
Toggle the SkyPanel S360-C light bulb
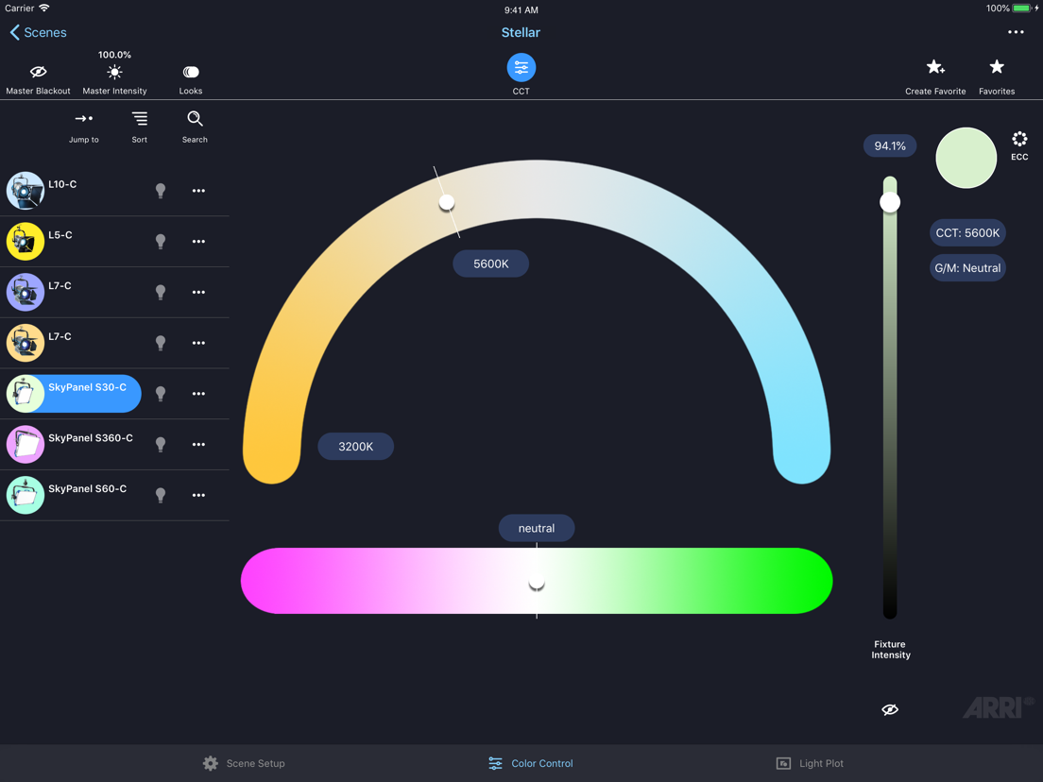click(x=161, y=444)
